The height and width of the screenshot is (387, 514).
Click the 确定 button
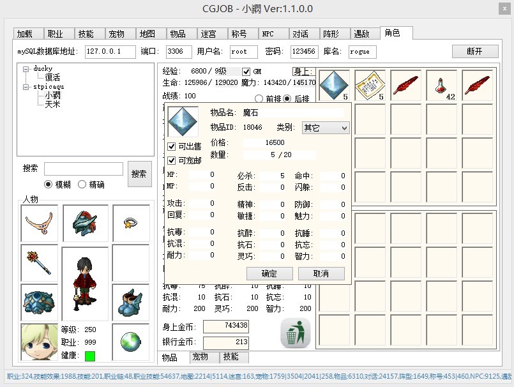coord(269,273)
